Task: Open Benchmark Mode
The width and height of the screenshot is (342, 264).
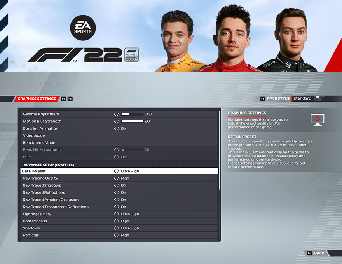Action: coord(119,142)
